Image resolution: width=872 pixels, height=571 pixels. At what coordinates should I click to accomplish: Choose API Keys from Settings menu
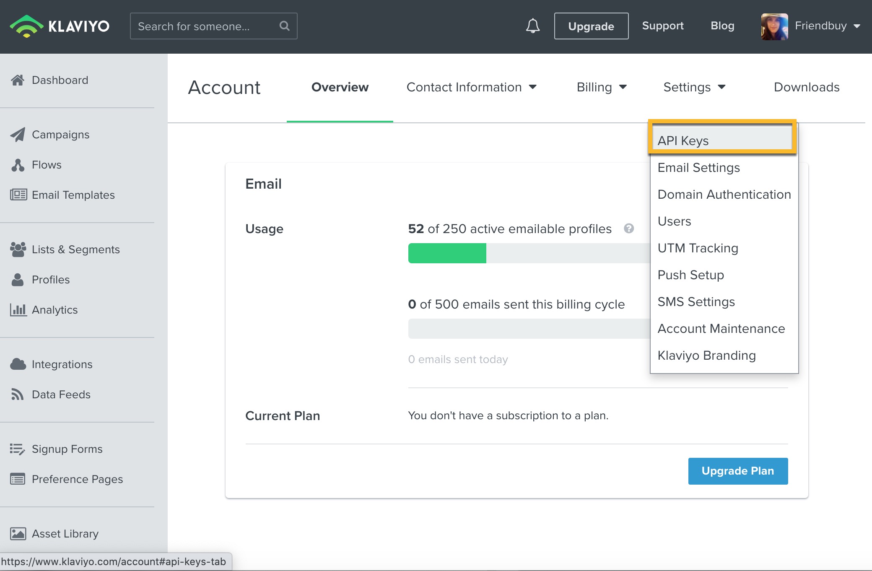coord(722,141)
